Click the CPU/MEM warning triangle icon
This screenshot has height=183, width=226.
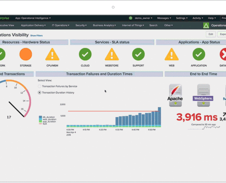52,54
